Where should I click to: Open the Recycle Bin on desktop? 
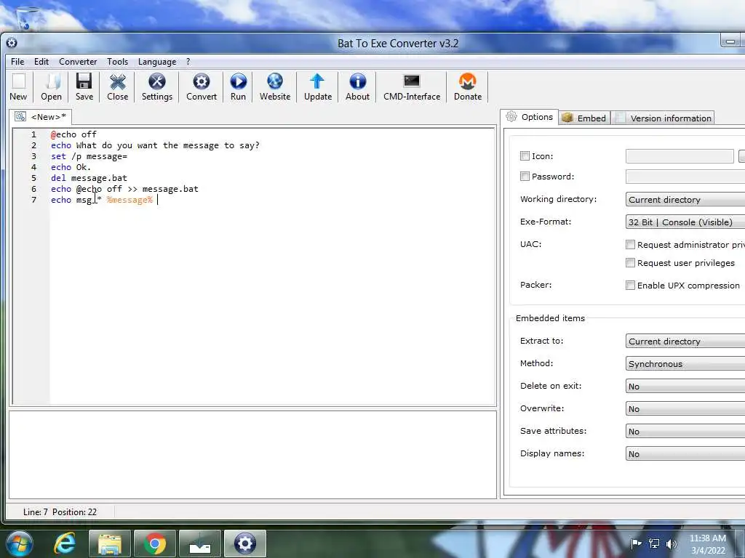click(28, 18)
